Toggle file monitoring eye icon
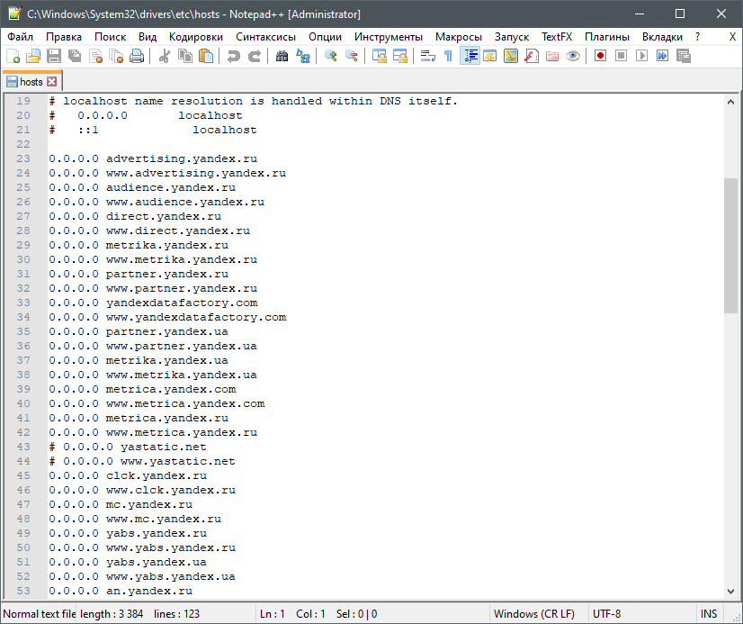 (573, 56)
